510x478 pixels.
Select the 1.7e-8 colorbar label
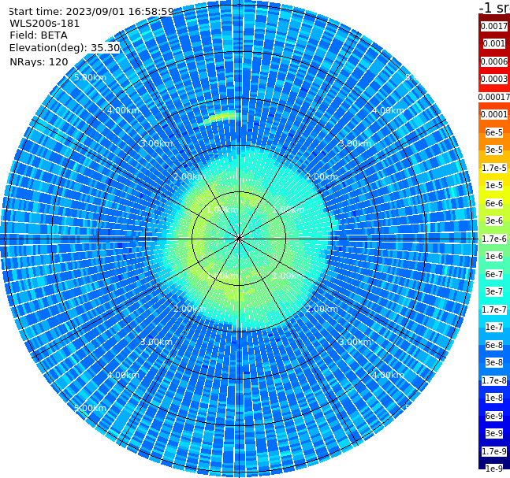click(x=494, y=380)
